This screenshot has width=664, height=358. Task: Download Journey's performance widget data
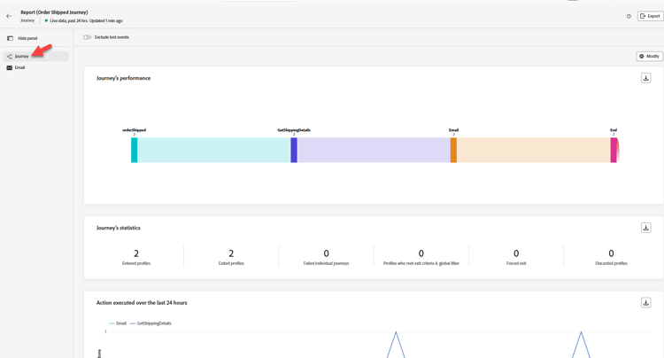coord(645,78)
